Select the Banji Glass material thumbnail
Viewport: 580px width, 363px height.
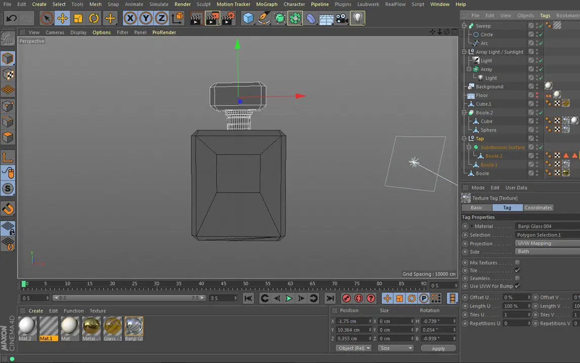(134, 327)
